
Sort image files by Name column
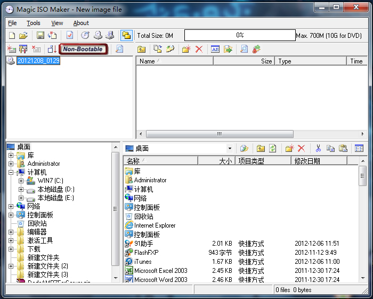point(175,61)
